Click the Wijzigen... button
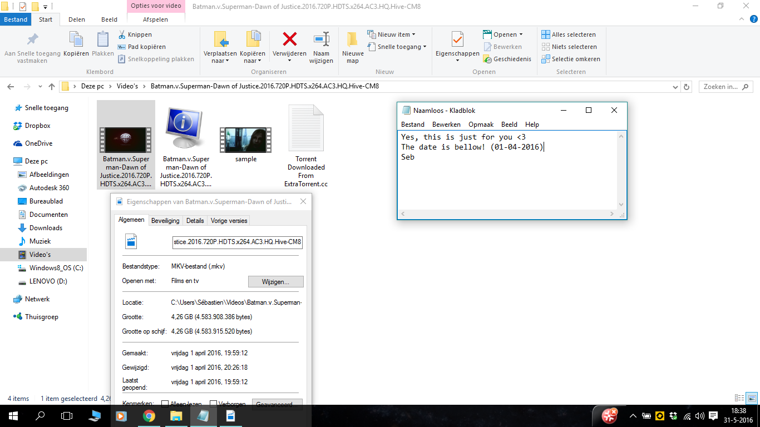 [275, 281]
